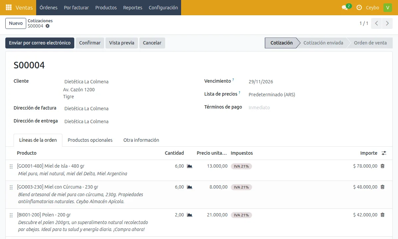
Task: Open the Reportes menu
Action: click(133, 7)
